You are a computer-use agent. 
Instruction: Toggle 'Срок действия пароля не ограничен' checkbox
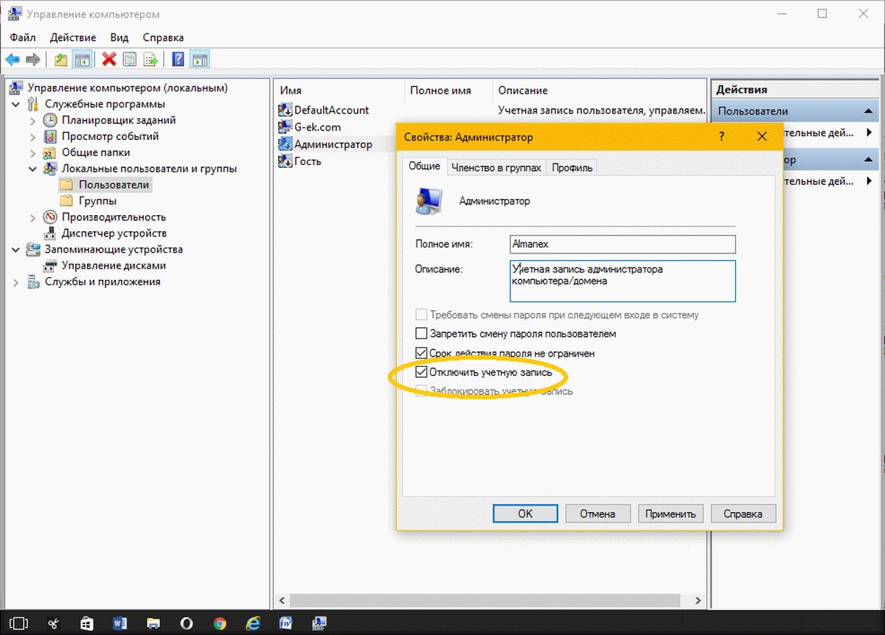click(422, 354)
